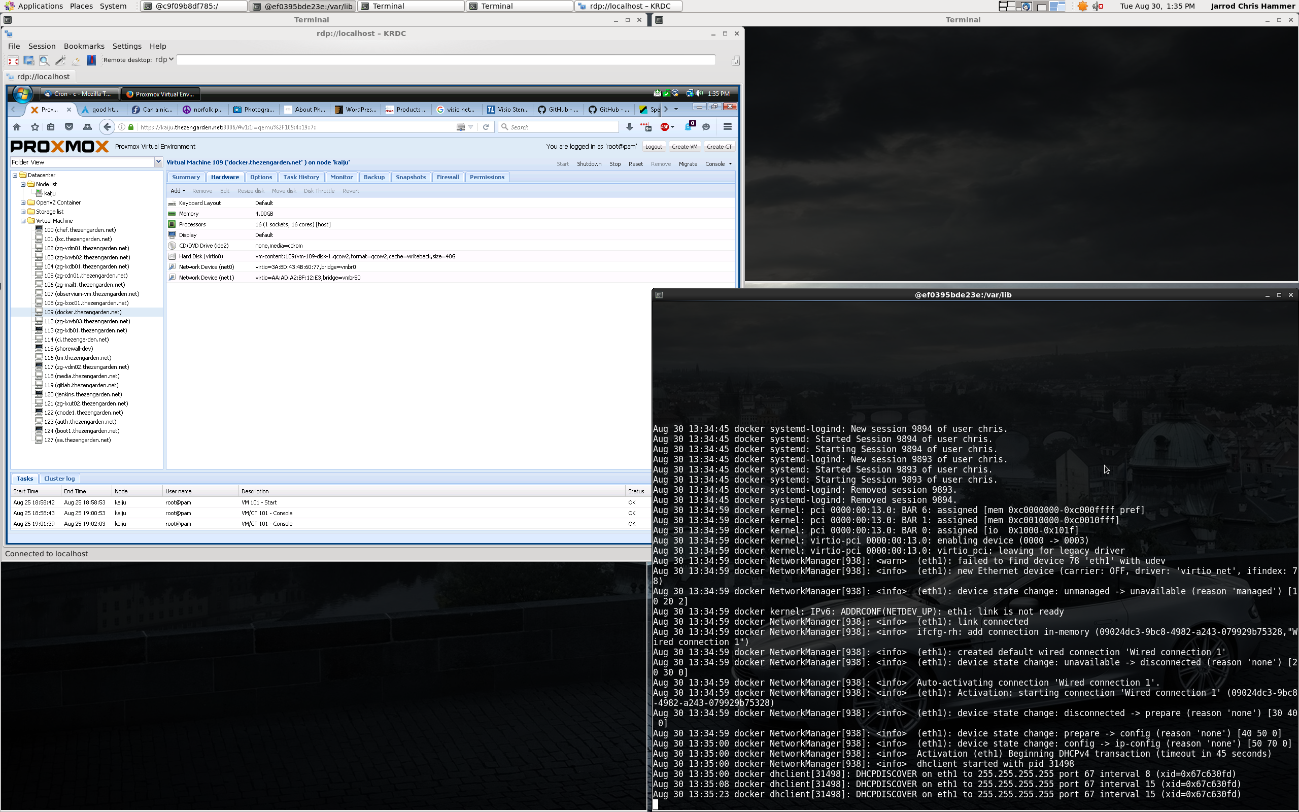Screen dimensions: 1299x812
Task: Click Firefox chat smiley icon
Action: tap(706, 127)
